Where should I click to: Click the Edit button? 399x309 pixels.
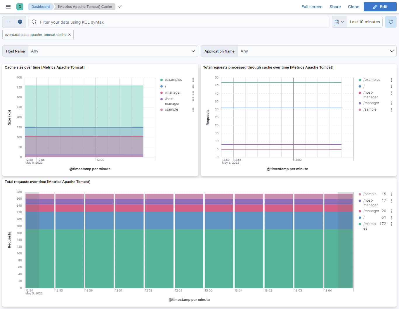click(x=380, y=7)
